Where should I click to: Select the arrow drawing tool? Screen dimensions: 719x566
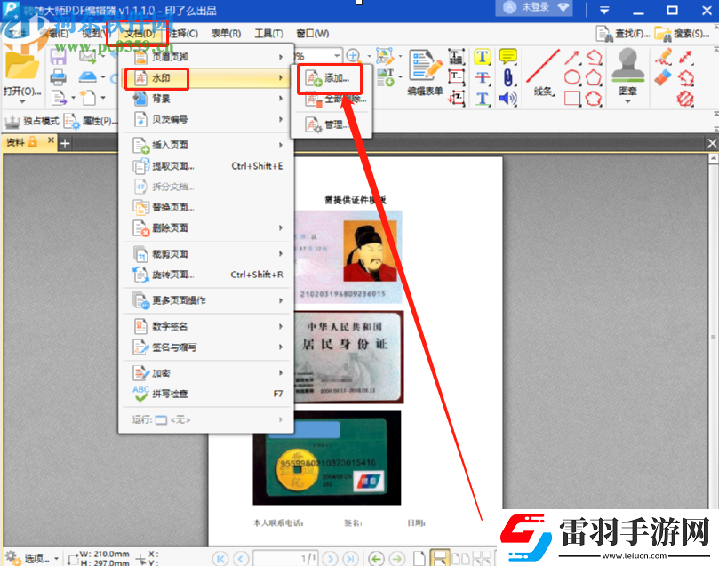571,57
